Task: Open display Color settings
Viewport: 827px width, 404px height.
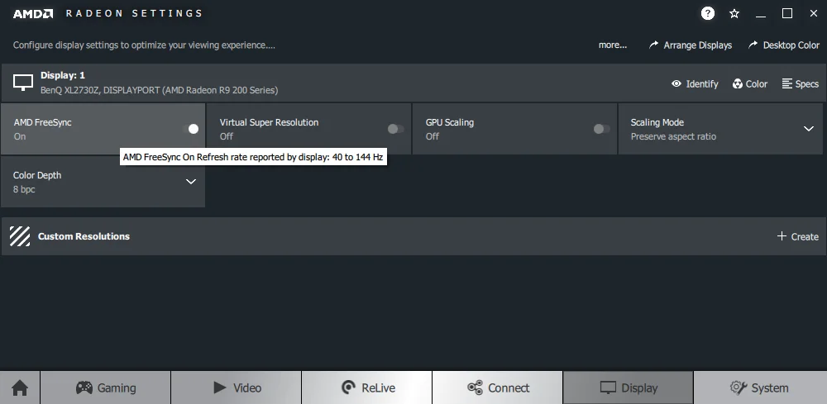Action: [x=749, y=83]
